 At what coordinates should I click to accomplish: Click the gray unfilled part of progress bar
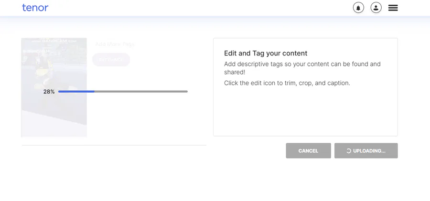pyautogui.click(x=141, y=92)
